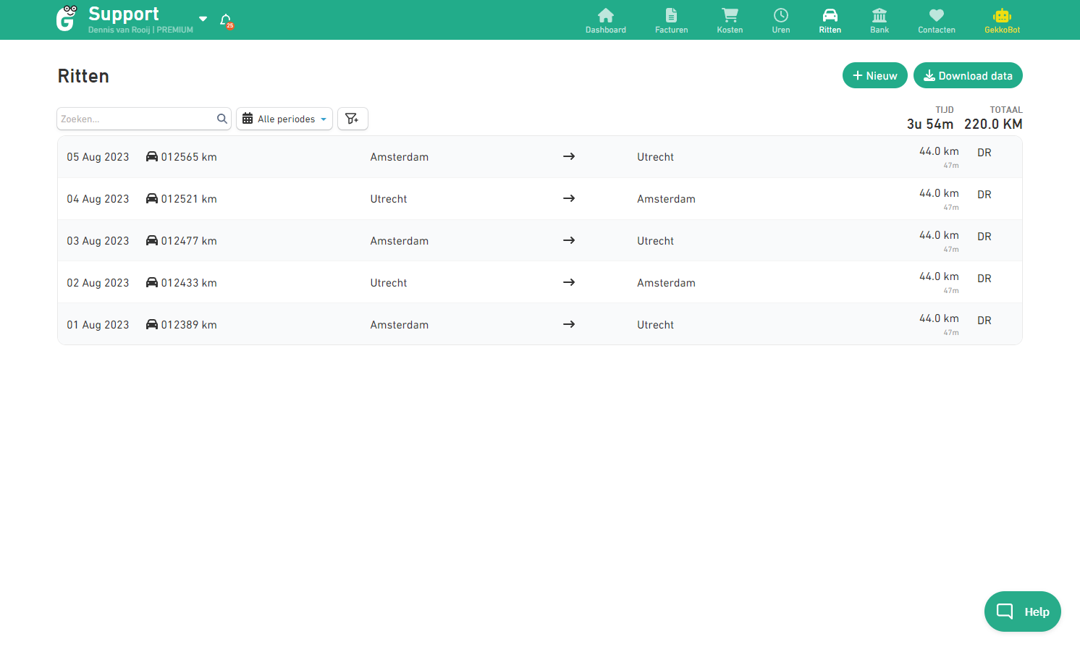The height and width of the screenshot is (652, 1080).
Task: Click 44.0 km distance in 02 Aug row
Action: [939, 276]
